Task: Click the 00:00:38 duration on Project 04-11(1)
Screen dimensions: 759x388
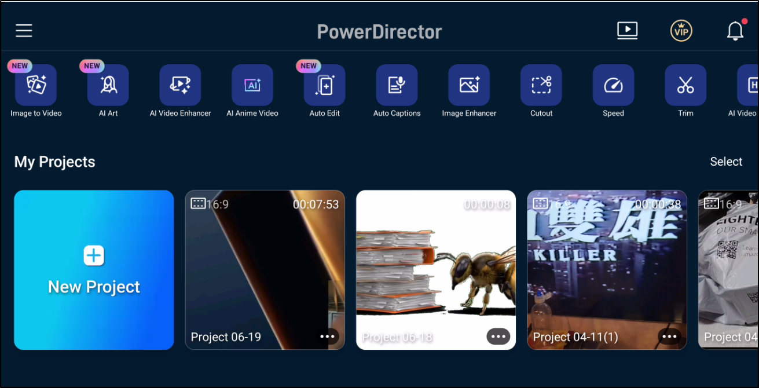Action: pos(658,204)
